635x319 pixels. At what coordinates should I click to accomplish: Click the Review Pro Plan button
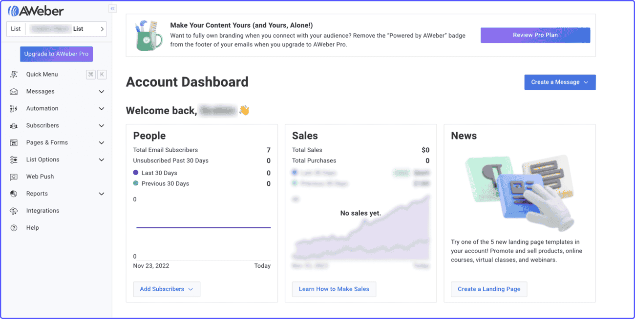coord(535,35)
